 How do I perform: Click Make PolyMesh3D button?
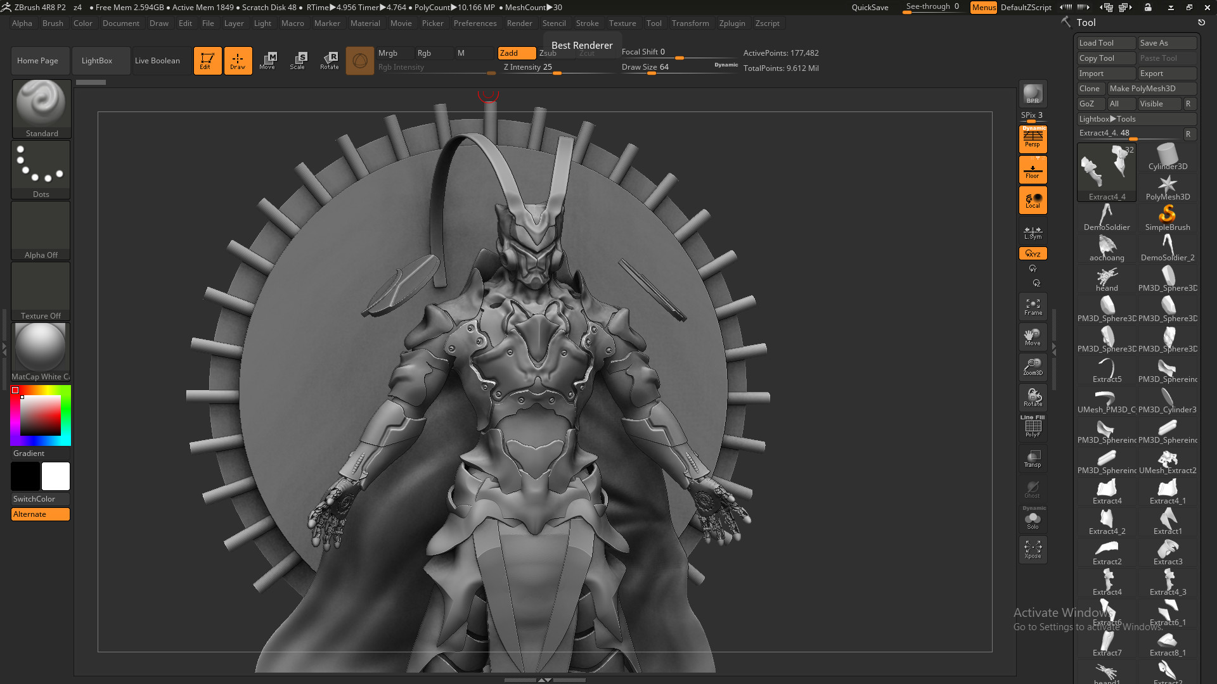pyautogui.click(x=1151, y=89)
